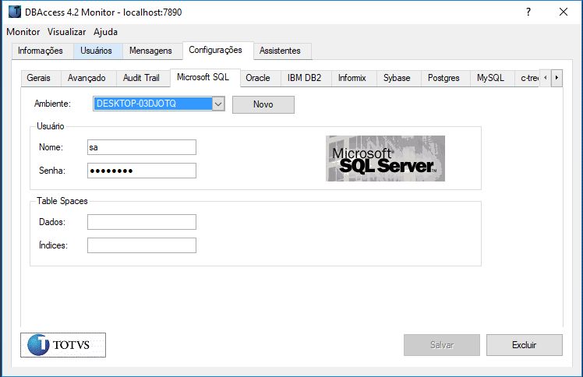
Task: Switch to the Usuários tab
Action: coord(97,51)
